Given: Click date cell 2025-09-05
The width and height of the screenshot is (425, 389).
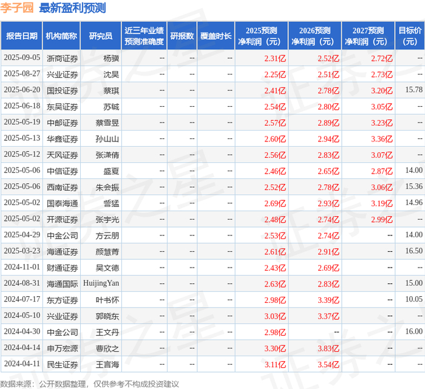Looking at the screenshot, I should click(x=22, y=58).
